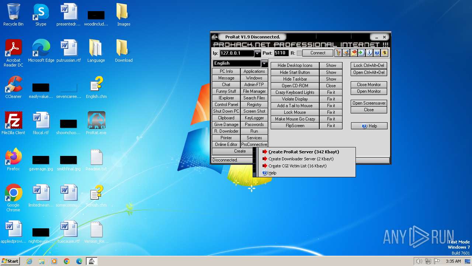The width and height of the screenshot is (472, 266).
Task: Click the Registry button
Action: [254, 105]
